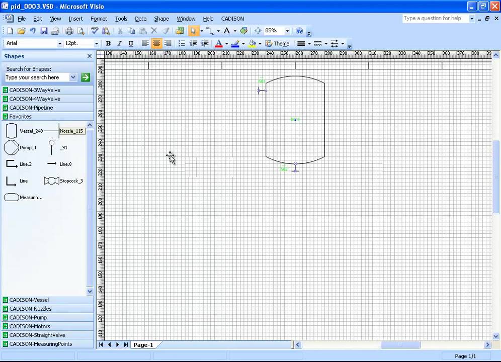The image size is (501, 362).
Task: Open Line Ends dropdown arrow
Action: (343, 43)
